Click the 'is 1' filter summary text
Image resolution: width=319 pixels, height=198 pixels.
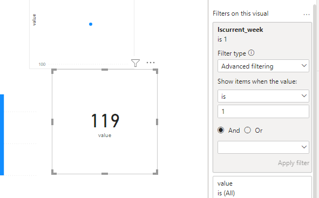pos(222,39)
